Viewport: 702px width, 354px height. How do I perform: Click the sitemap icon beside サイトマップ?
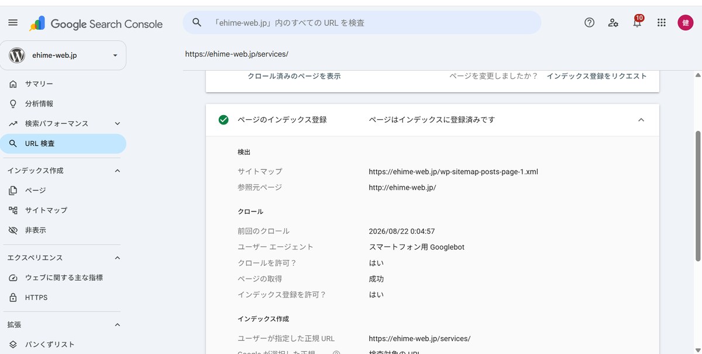pos(13,210)
